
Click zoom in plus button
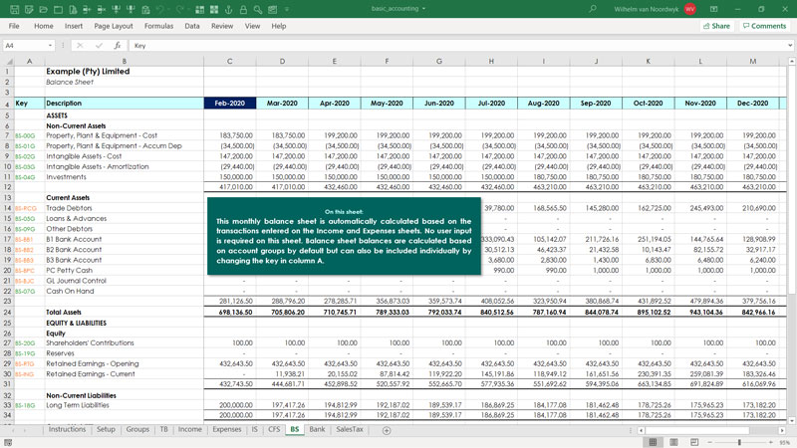771,442
